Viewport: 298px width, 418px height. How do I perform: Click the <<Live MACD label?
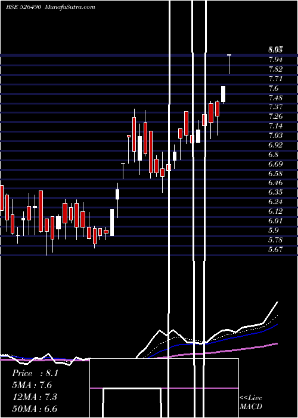tap(251, 402)
